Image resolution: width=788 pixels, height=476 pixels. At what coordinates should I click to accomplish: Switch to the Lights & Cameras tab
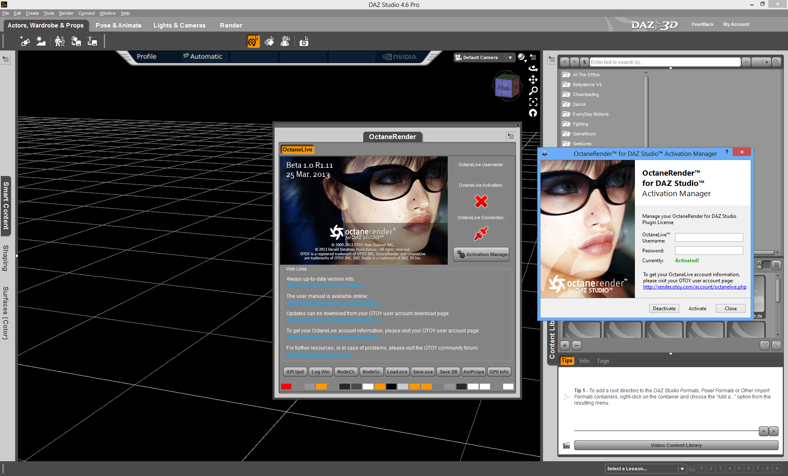(x=179, y=25)
